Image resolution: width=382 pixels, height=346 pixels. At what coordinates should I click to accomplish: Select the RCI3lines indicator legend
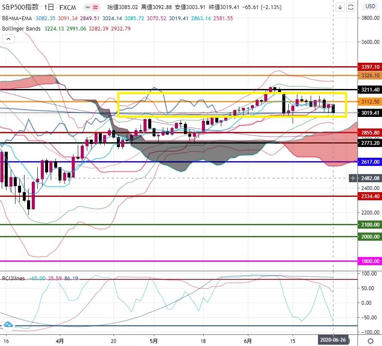13,278
